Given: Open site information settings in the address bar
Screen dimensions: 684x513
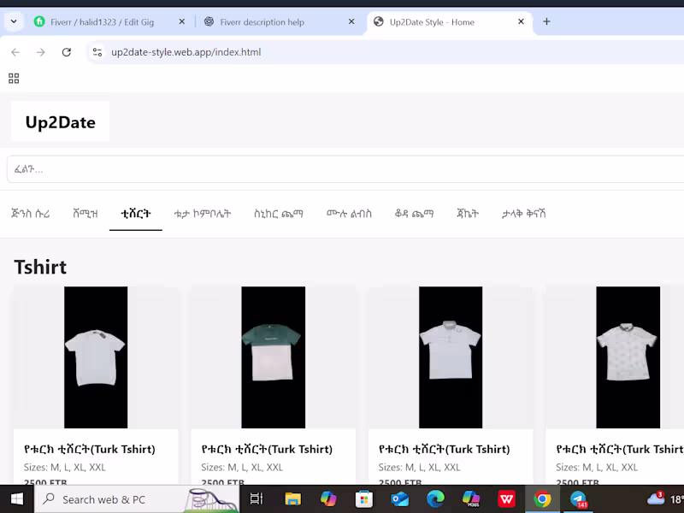Looking at the screenshot, I should tap(97, 52).
